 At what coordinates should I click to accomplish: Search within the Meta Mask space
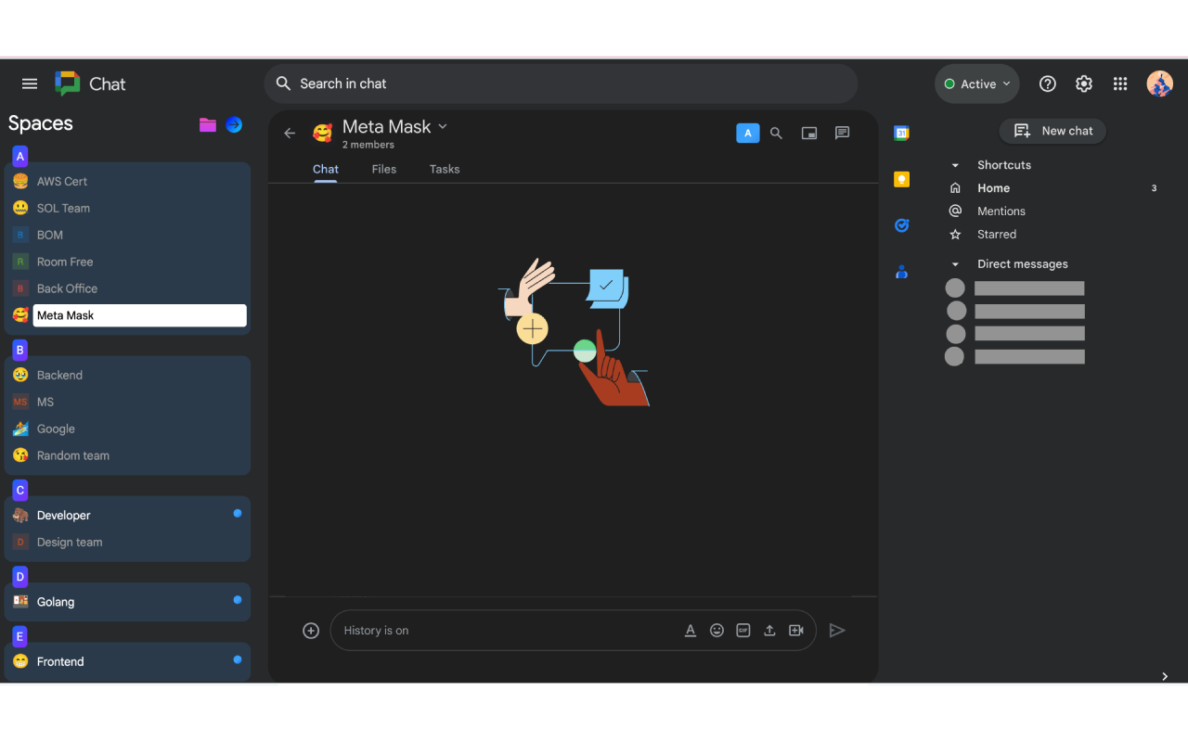(x=777, y=133)
